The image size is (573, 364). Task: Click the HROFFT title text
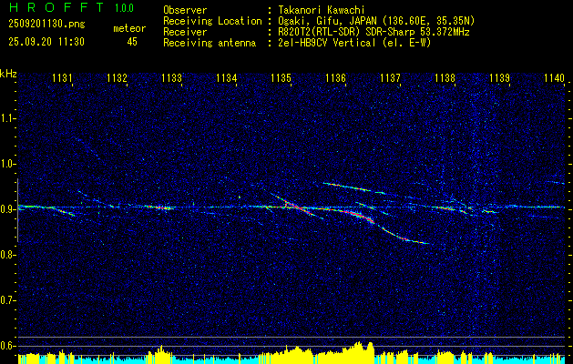click(56, 7)
